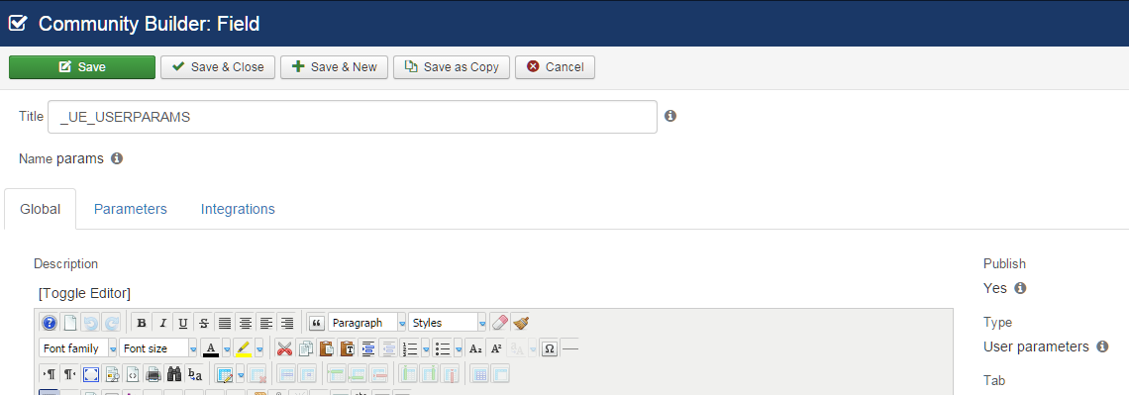
Task: Switch to the Parameters tab
Action: pos(131,209)
